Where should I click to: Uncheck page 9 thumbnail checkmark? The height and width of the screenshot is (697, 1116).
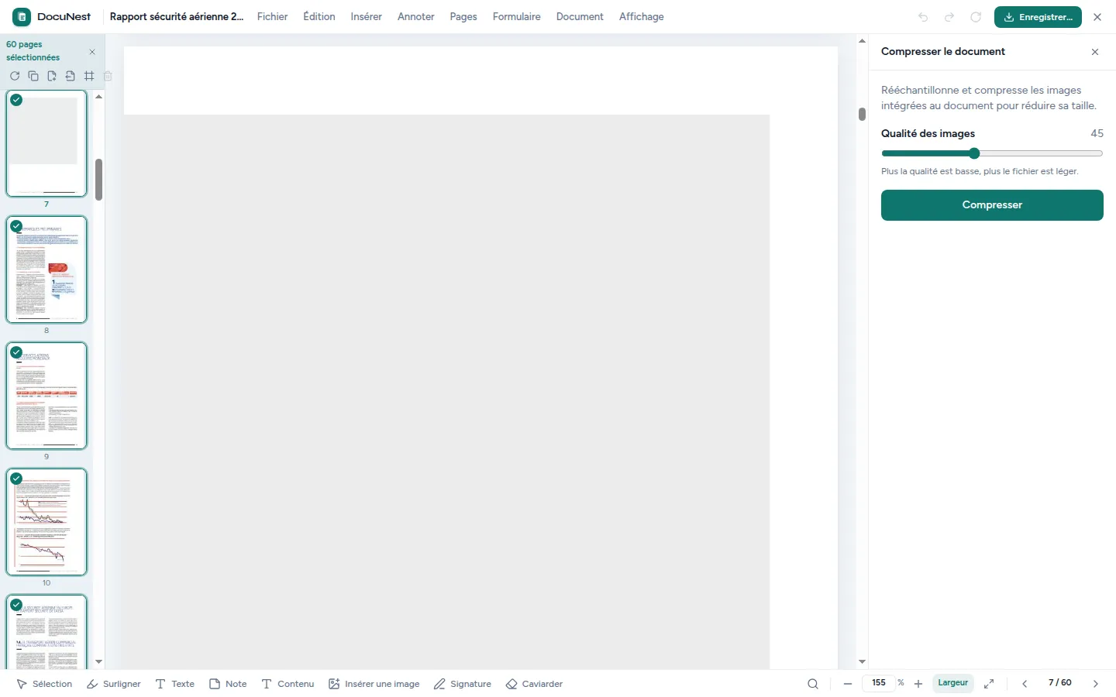(16, 352)
